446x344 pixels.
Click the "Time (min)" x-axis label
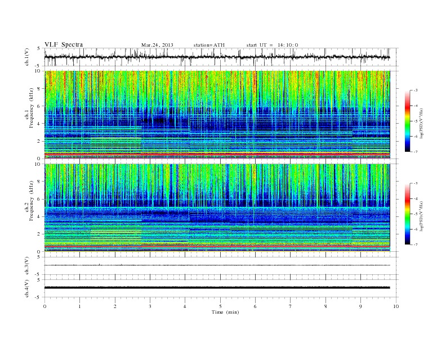pyautogui.click(x=225, y=312)
